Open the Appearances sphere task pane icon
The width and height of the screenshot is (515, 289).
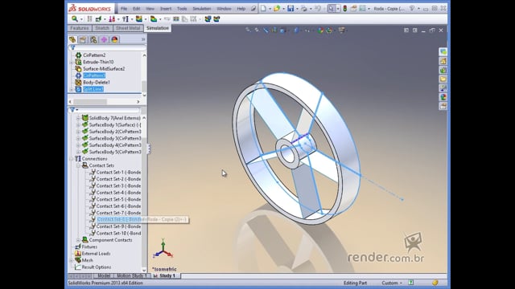coord(443,97)
